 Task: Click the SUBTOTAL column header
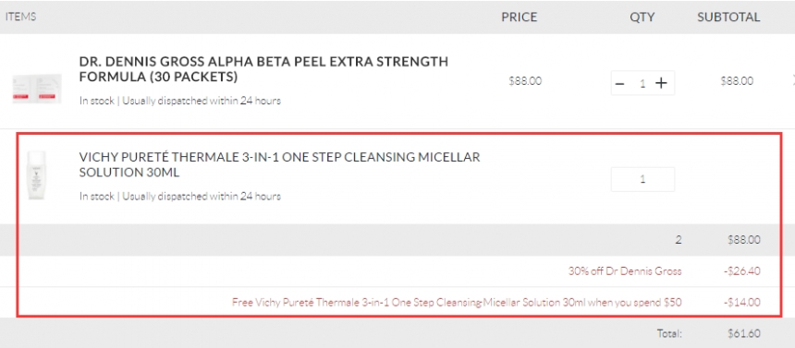[728, 18]
